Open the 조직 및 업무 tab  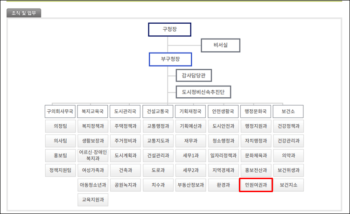pyautogui.click(x=24, y=13)
